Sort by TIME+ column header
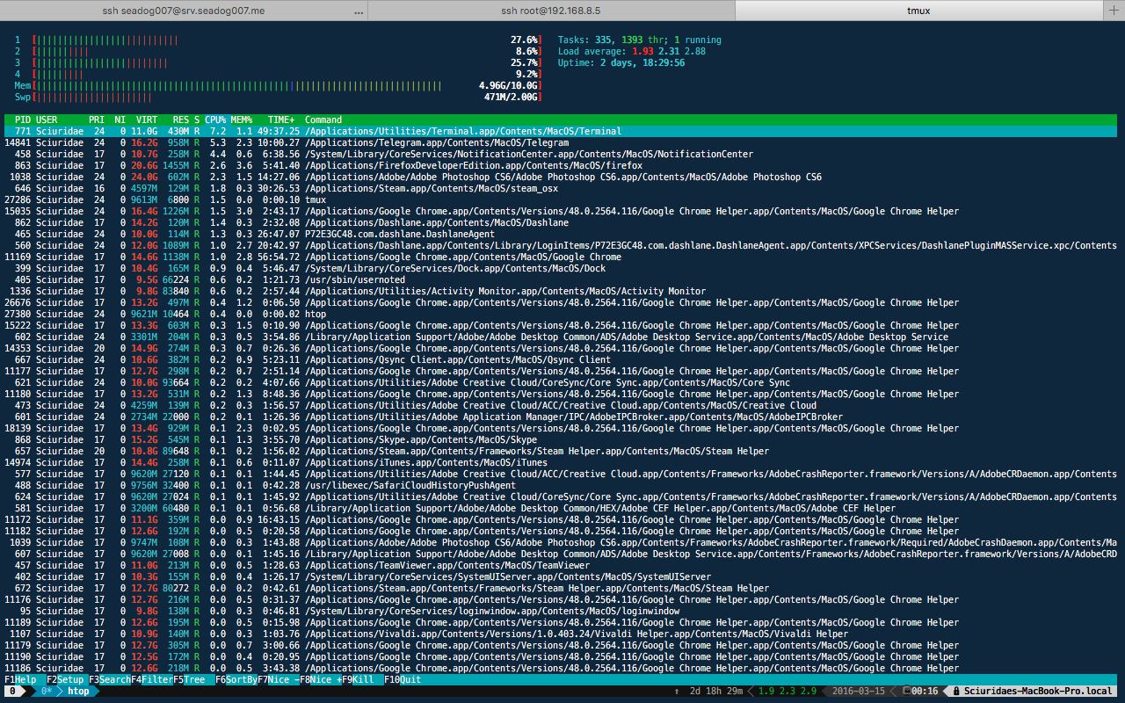 (x=281, y=120)
